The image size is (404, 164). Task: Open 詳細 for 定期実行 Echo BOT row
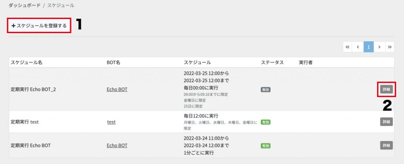coord(386,145)
